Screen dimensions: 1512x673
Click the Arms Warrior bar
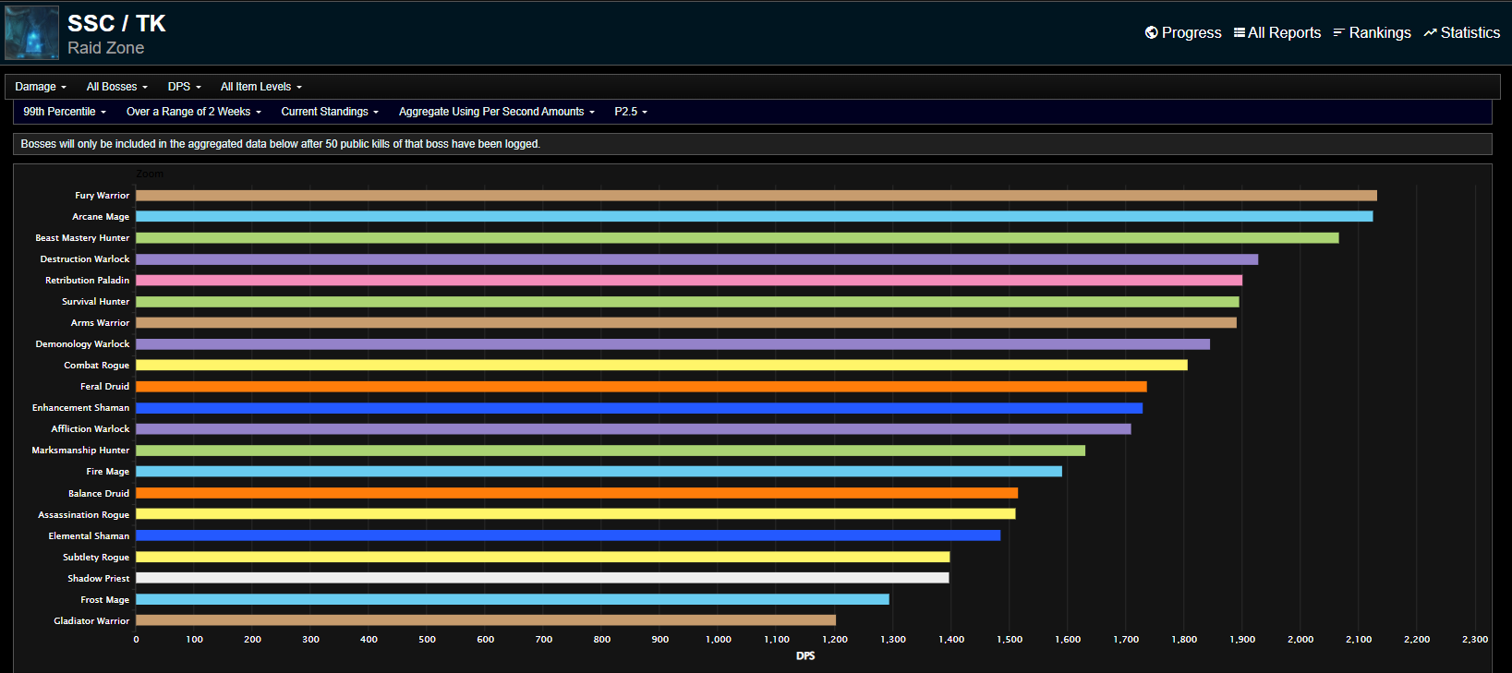click(x=686, y=323)
